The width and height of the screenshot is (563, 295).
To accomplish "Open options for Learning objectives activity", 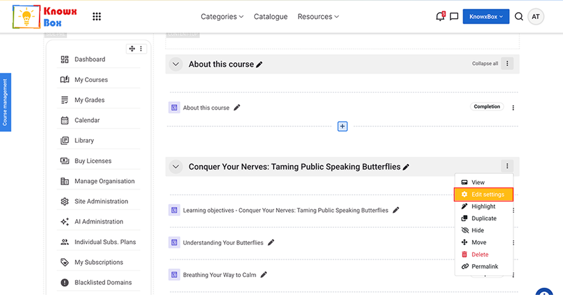I will point(514,210).
